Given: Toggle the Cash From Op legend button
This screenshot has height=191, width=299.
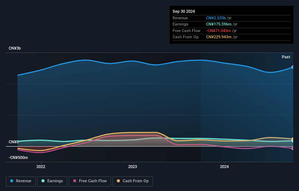Looking at the screenshot, I should click(133, 181).
